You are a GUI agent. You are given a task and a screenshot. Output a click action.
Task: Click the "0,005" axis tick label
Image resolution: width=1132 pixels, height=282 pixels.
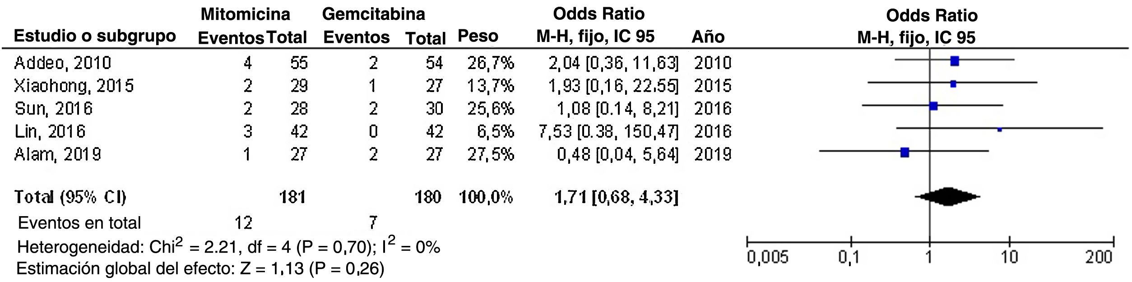coord(767,258)
